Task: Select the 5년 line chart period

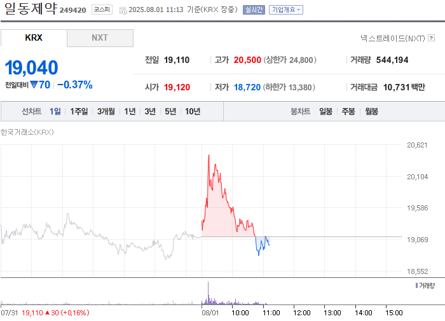Action: pos(170,111)
